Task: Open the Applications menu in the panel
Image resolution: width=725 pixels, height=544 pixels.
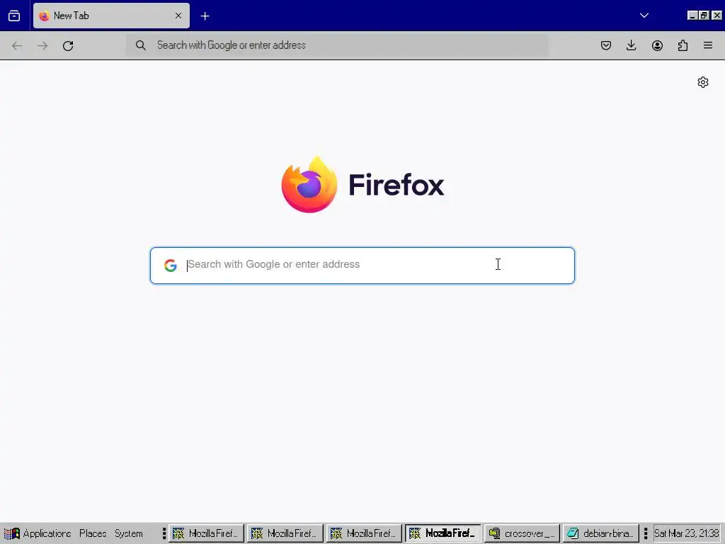Action: 38,533
